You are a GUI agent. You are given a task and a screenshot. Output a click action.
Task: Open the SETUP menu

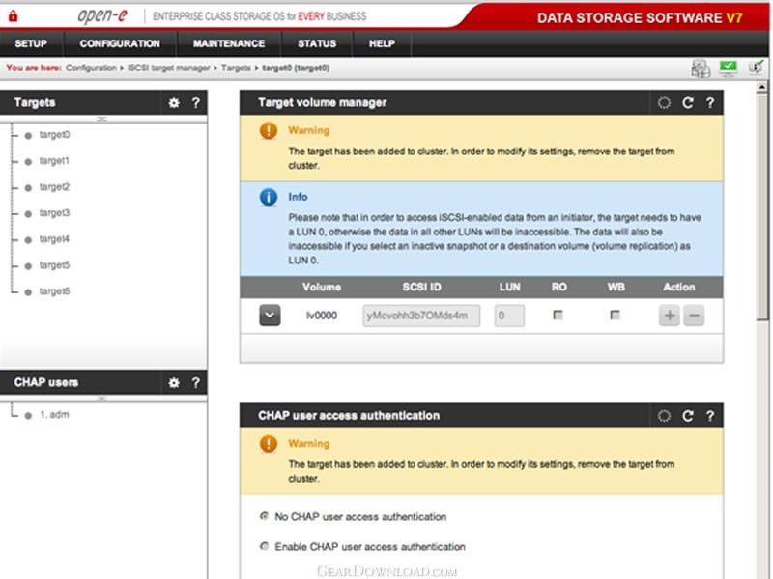tap(31, 43)
